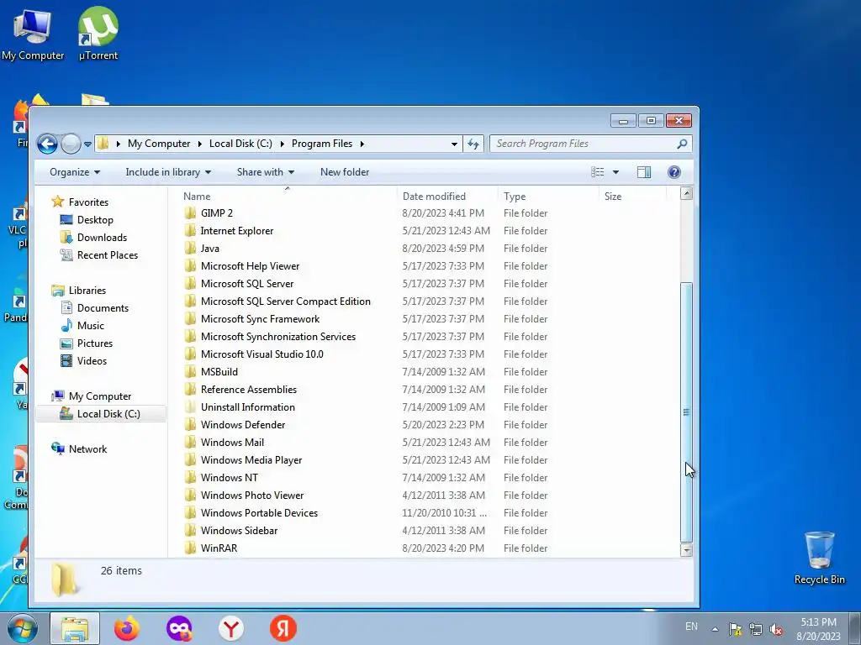Select the Uninstall Information folder icon
Image resolution: width=861 pixels, height=645 pixels.
click(x=190, y=407)
